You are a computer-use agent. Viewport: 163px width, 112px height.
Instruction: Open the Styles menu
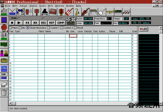coord(33,6)
